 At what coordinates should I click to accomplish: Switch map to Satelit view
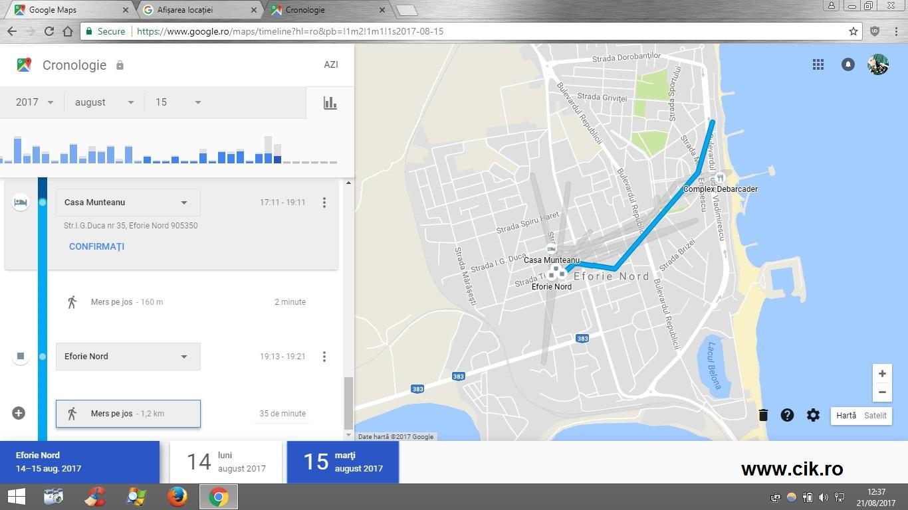[875, 416]
